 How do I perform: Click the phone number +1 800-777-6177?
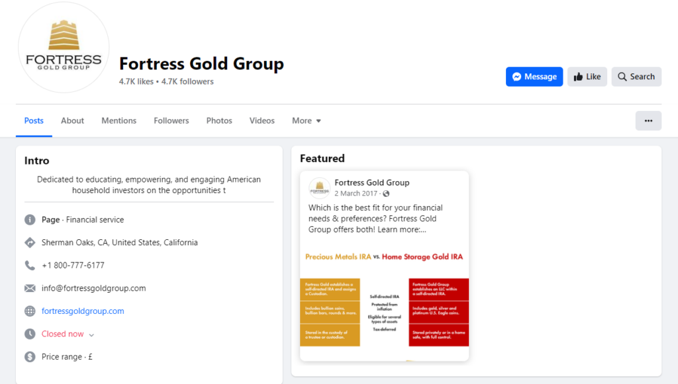73,265
